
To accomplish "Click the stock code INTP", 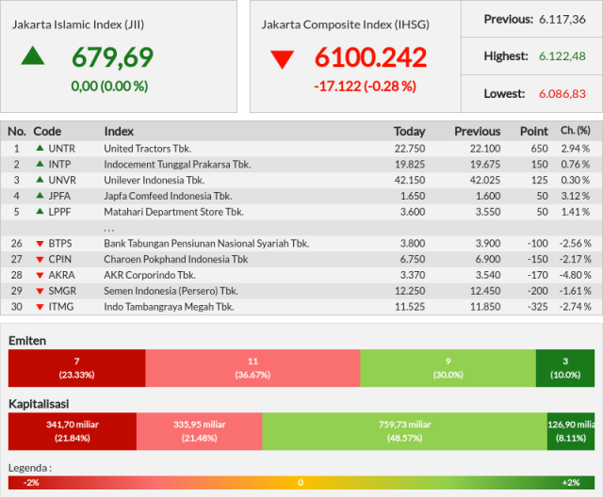I will [59, 164].
